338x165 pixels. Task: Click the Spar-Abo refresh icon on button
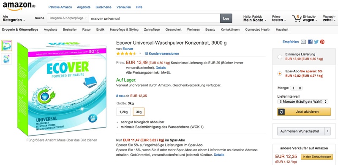(281, 112)
